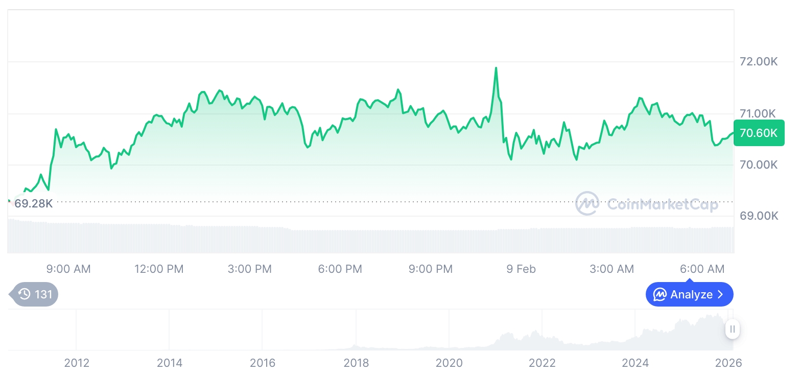Select 2018 on the overview timeline

[x=356, y=363]
